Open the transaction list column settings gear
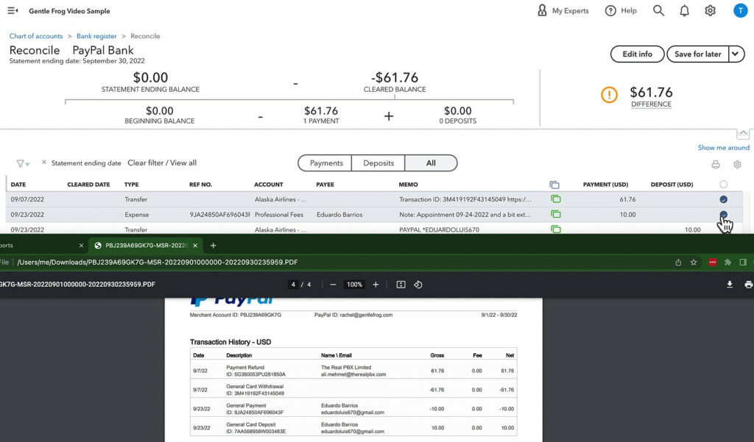This screenshot has height=442, width=754. [737, 164]
